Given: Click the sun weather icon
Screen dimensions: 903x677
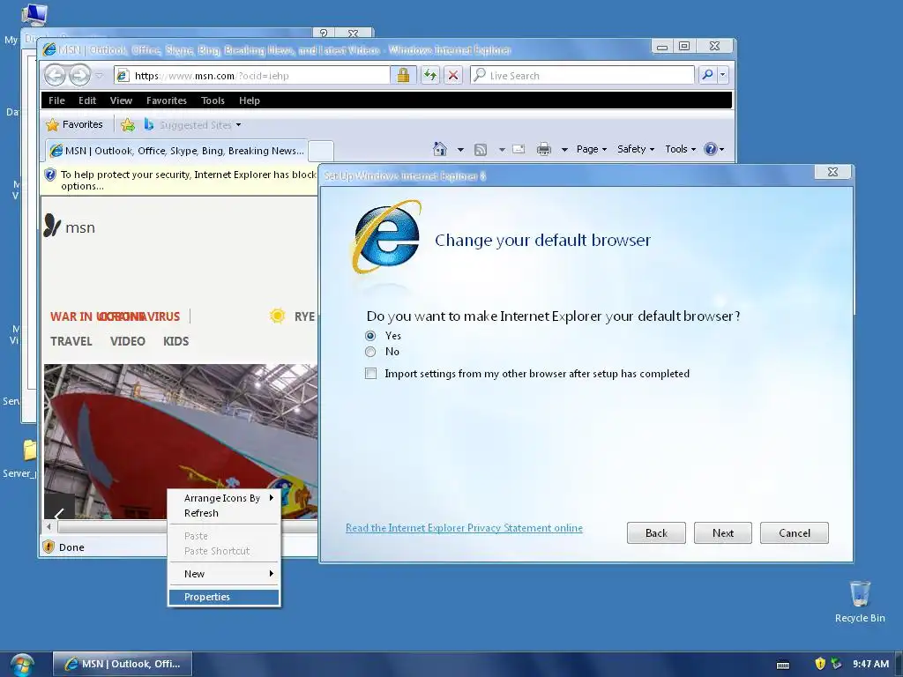Looking at the screenshot, I should coord(277,316).
